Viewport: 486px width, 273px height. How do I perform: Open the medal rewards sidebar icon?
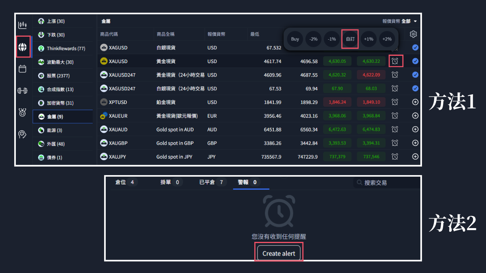(23, 112)
